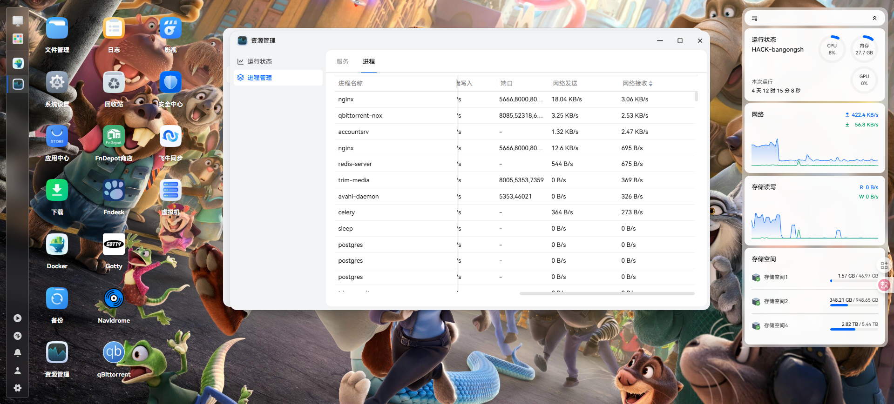Launch the 飞牛同步 sync app icon

pyautogui.click(x=170, y=136)
